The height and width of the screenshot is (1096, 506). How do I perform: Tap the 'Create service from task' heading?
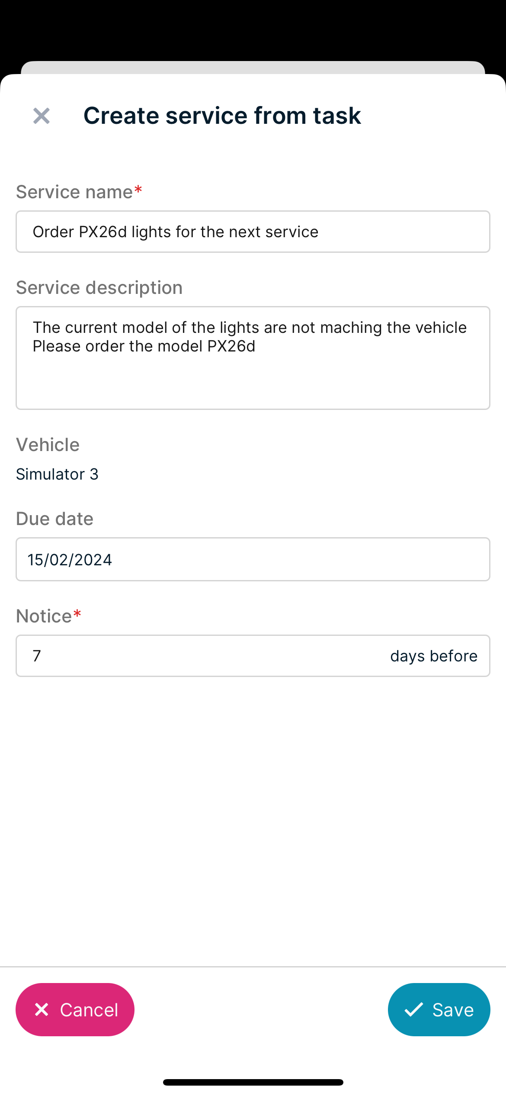click(222, 116)
